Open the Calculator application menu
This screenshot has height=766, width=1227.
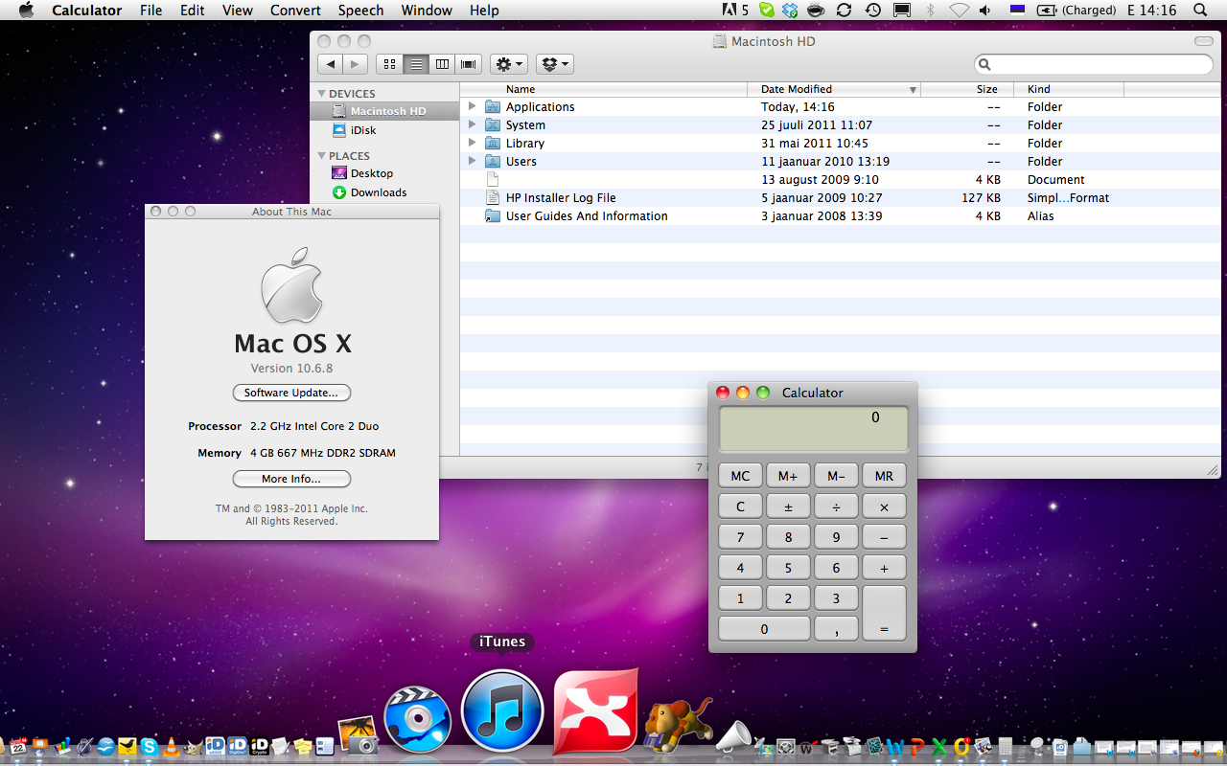[x=87, y=11]
